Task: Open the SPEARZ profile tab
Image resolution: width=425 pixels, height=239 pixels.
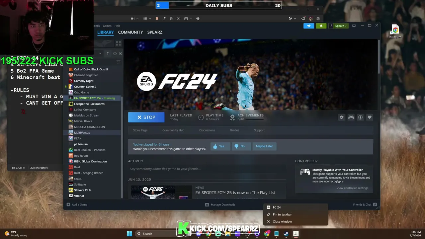Action: [x=155, y=32]
